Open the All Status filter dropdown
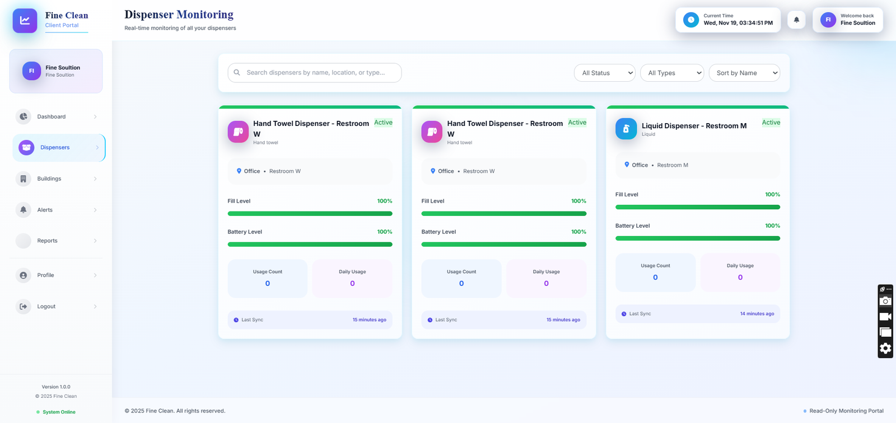896x423 pixels. [604, 73]
